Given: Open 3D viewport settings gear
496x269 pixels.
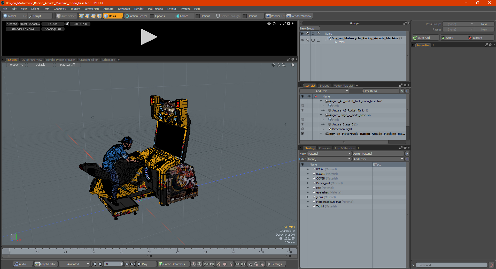Looking at the screenshot, I should coord(293,65).
